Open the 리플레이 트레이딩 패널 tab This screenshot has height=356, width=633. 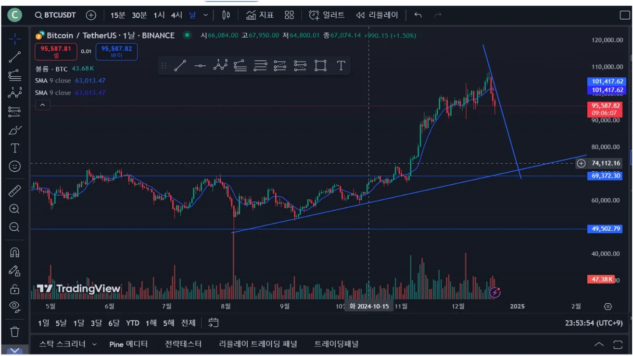(258, 344)
